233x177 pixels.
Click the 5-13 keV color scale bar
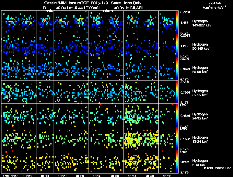(x=177, y=162)
